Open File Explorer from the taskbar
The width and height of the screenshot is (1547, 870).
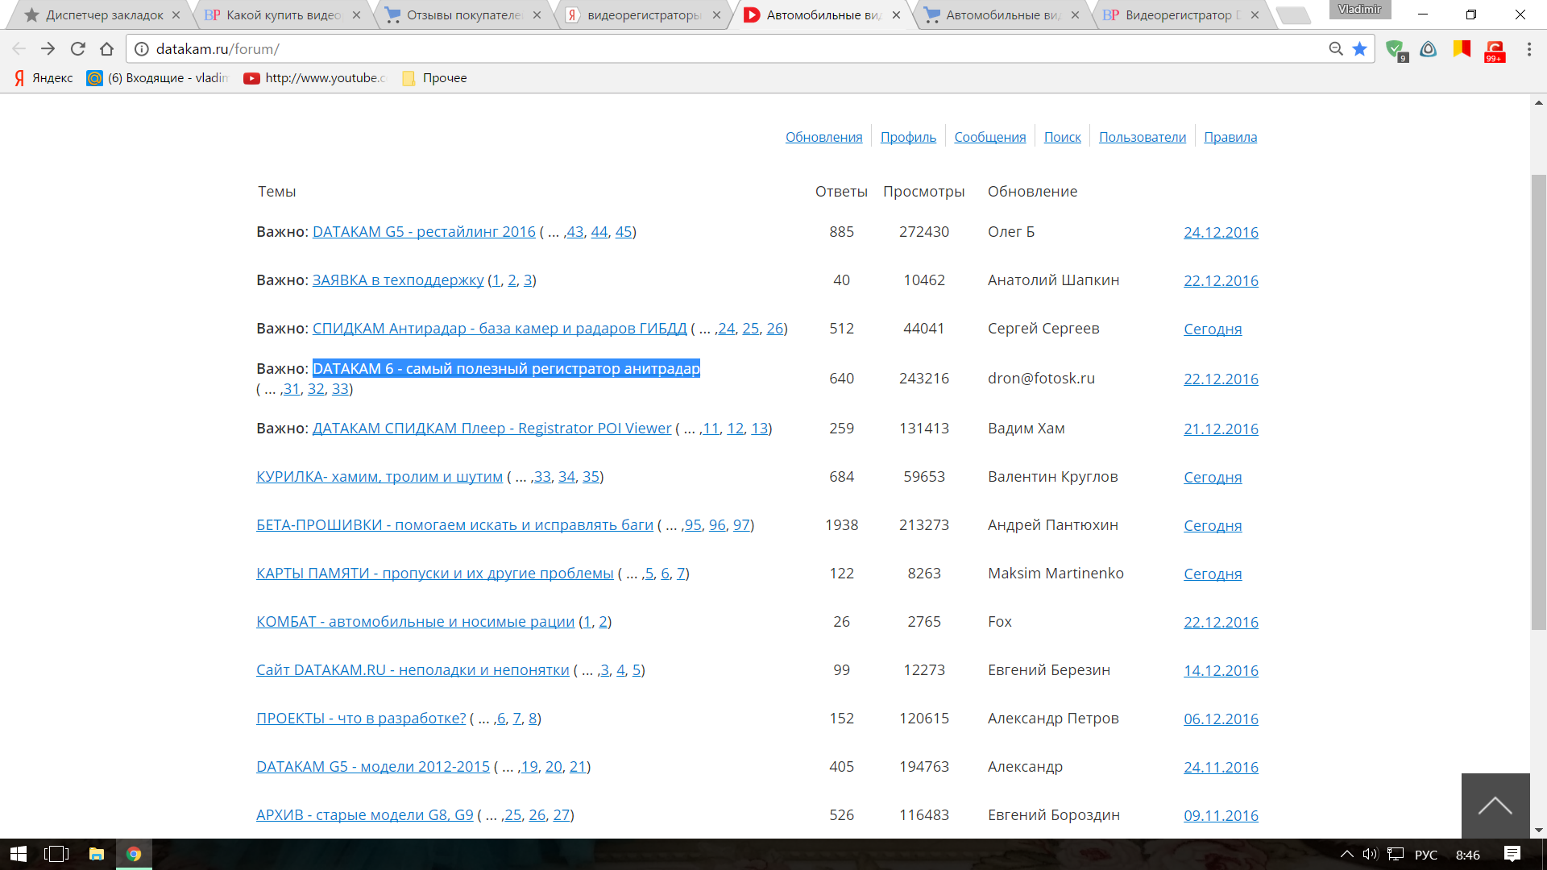97,854
